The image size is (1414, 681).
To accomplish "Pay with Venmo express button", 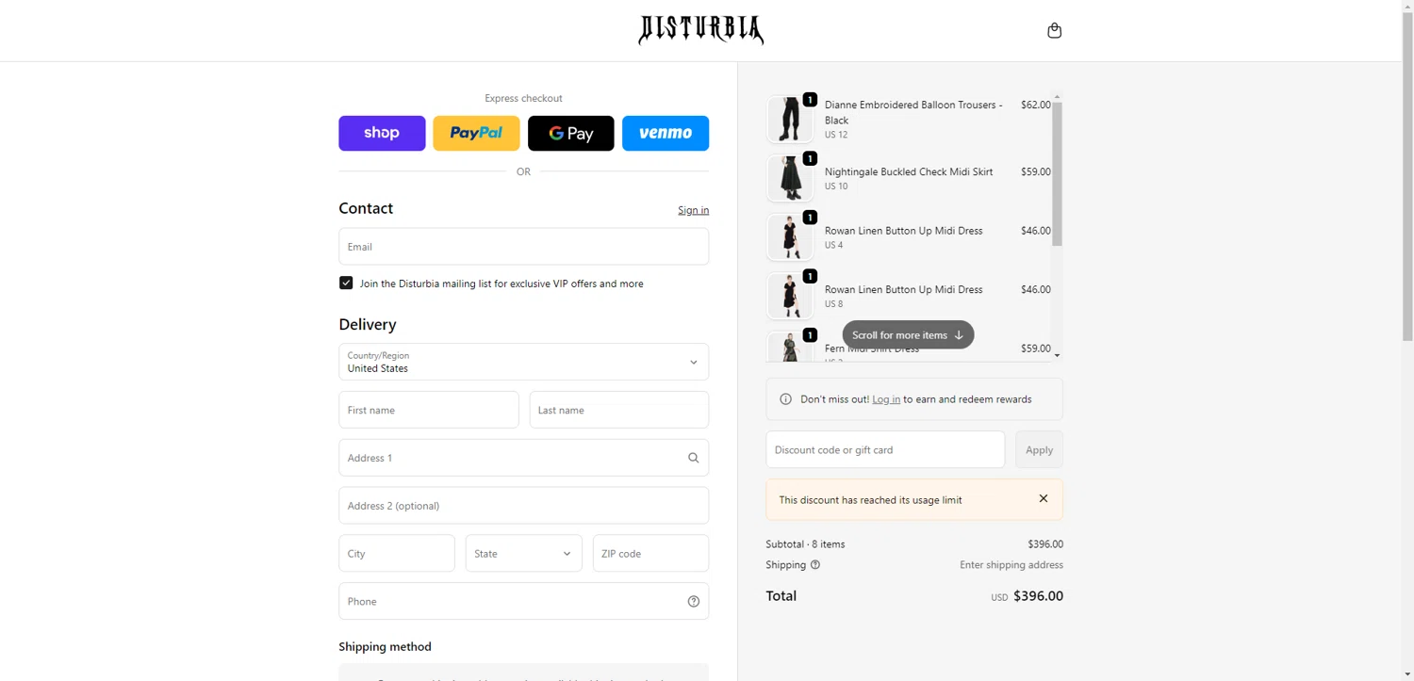I will (666, 133).
